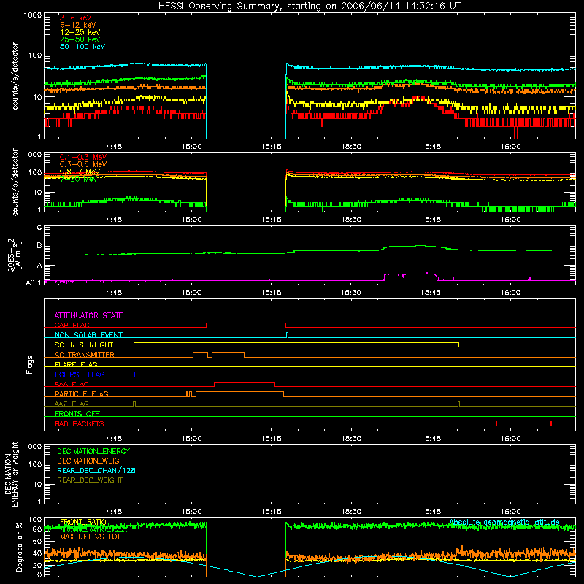
Task: Click the 16:00 tick under the Flags plot
Action: [x=510, y=439]
